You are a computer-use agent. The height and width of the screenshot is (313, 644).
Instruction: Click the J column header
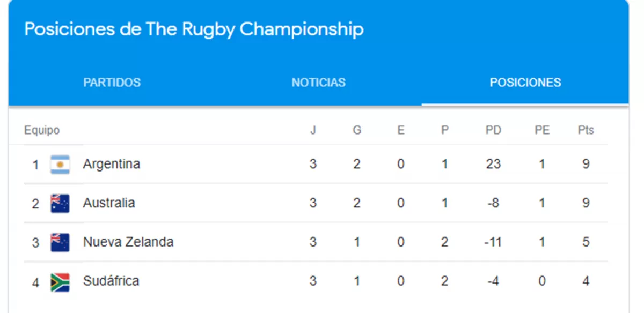click(x=313, y=130)
